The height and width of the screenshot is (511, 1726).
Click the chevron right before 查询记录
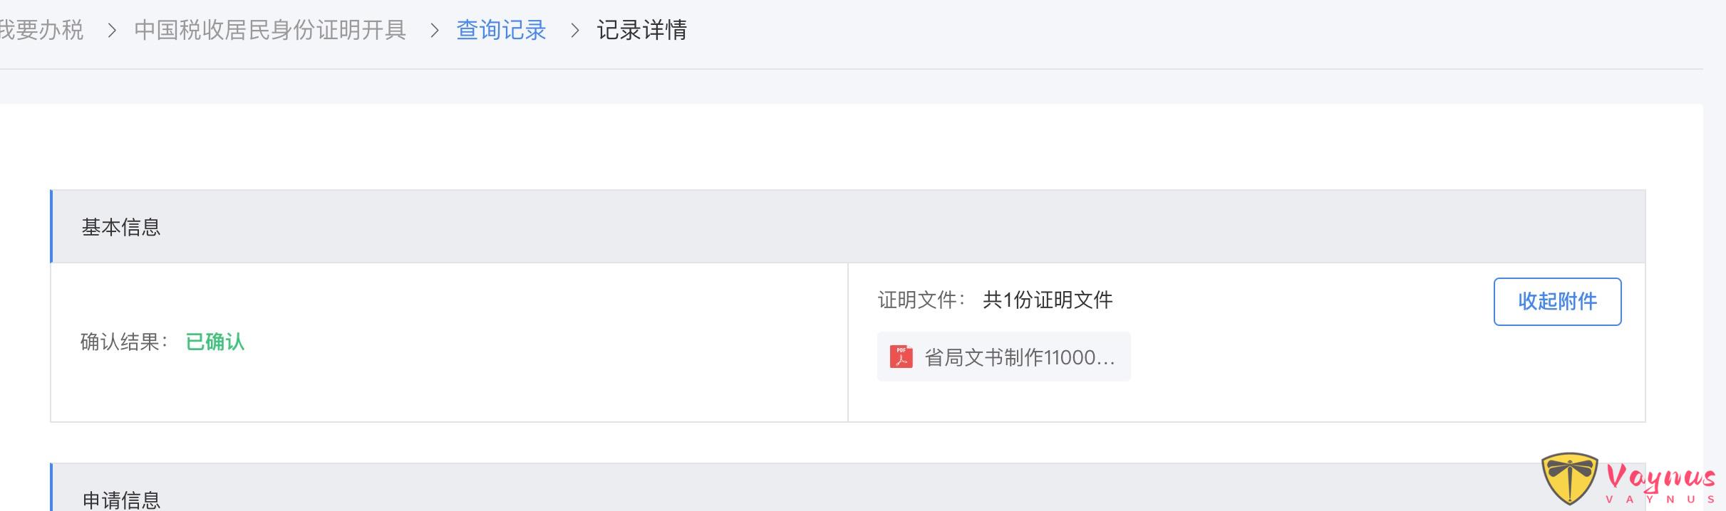point(434,31)
